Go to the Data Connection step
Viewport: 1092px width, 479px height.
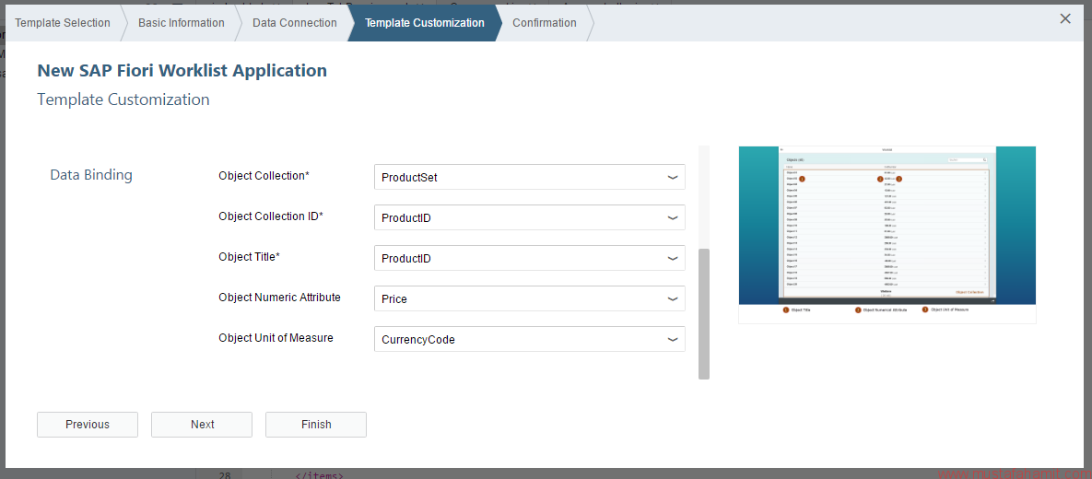[x=295, y=23]
